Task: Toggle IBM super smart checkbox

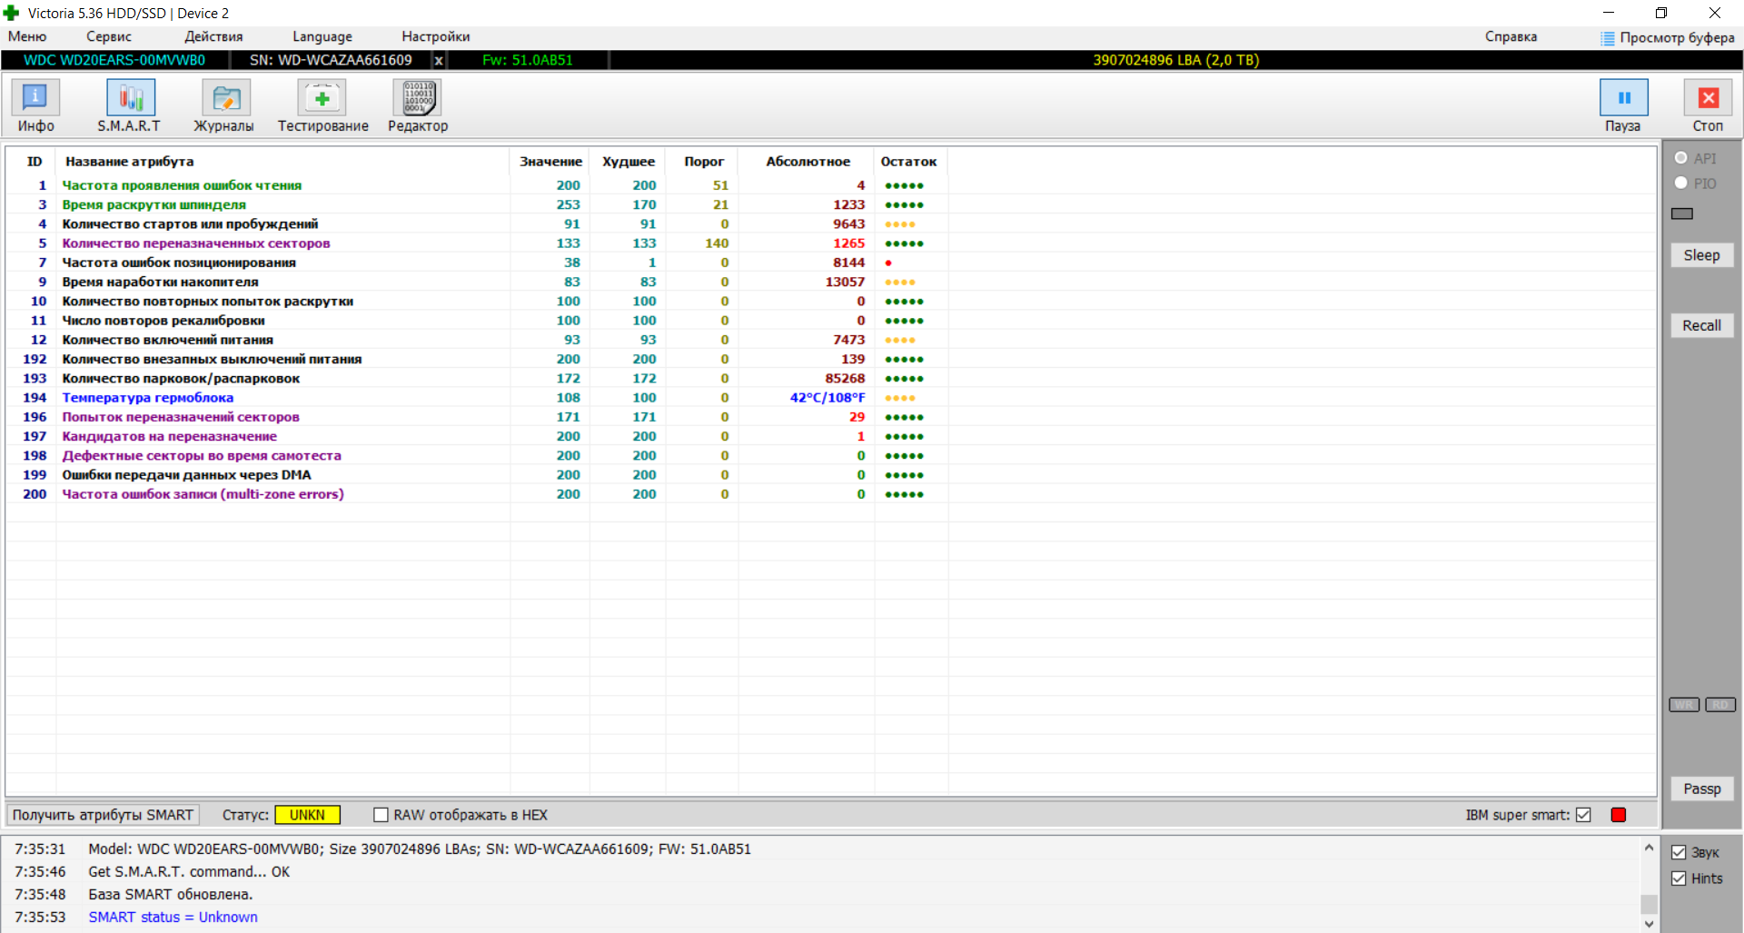Action: tap(1584, 815)
